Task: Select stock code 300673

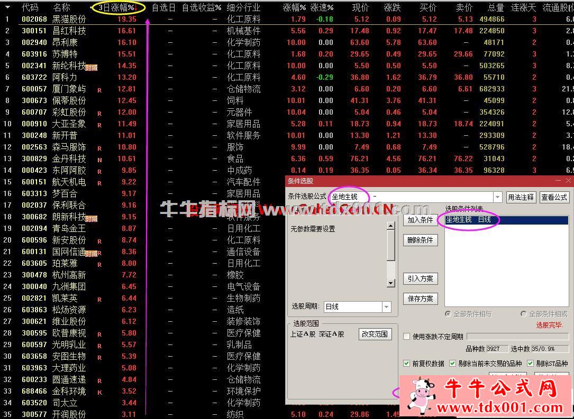Action: (x=34, y=100)
